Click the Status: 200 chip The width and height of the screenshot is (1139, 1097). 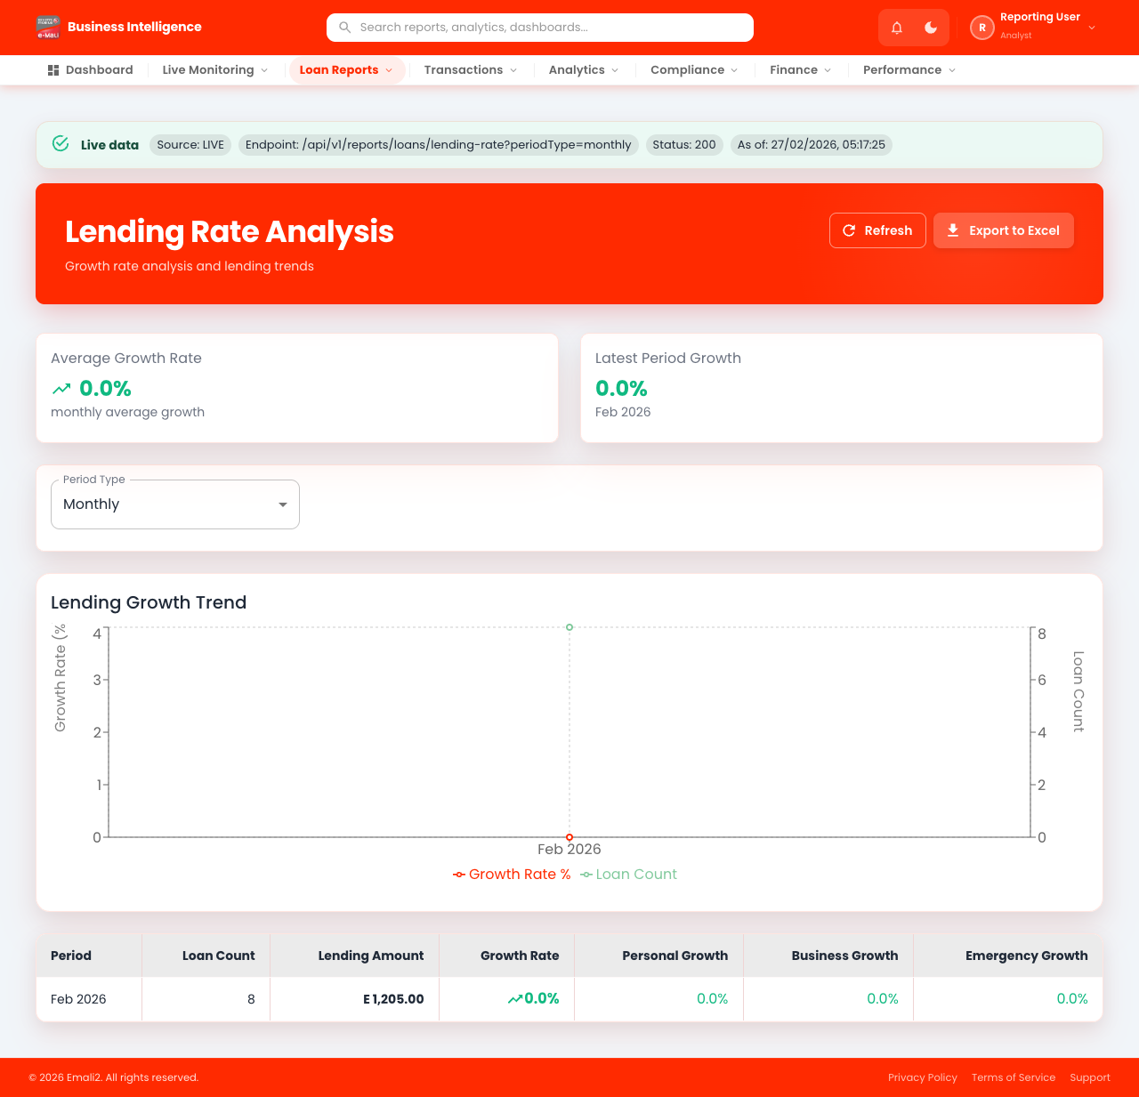[x=684, y=145]
